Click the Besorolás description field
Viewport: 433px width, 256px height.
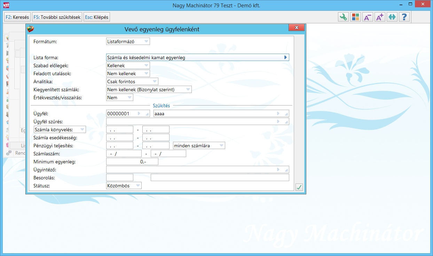220,178
